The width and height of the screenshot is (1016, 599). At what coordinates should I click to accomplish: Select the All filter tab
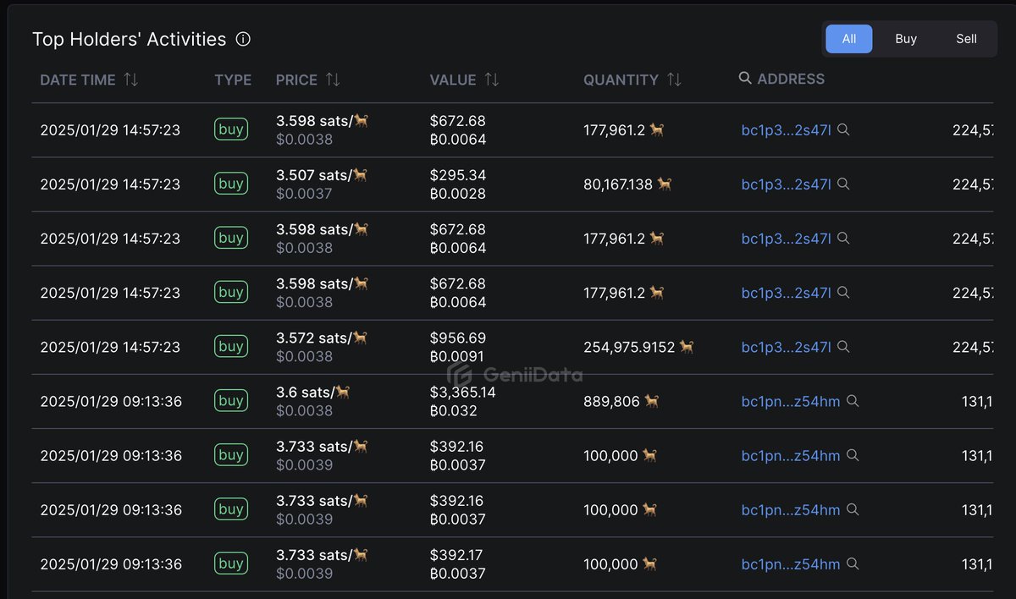click(849, 39)
